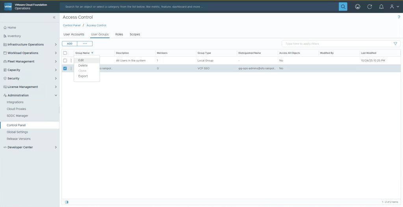403x207 pixels.
Task: Open the user account dropdown
Action: 394,7
